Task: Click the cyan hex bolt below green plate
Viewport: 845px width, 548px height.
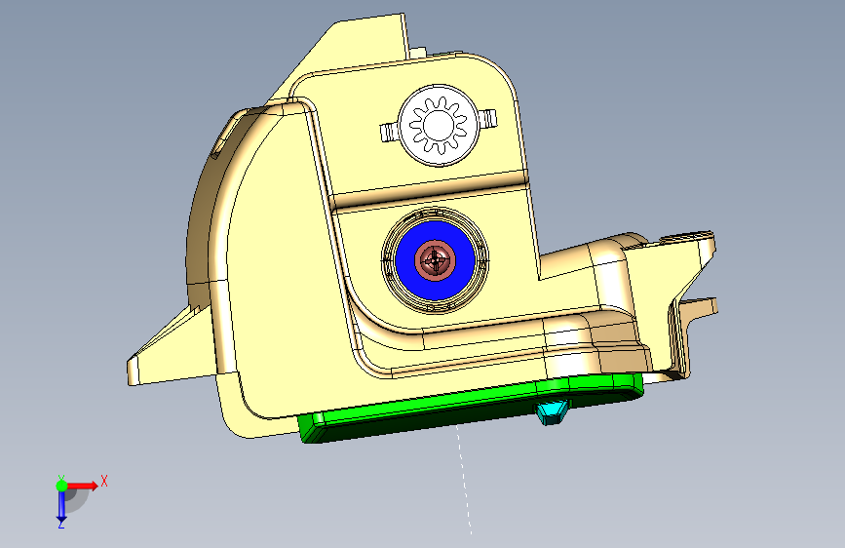Action: [553, 412]
